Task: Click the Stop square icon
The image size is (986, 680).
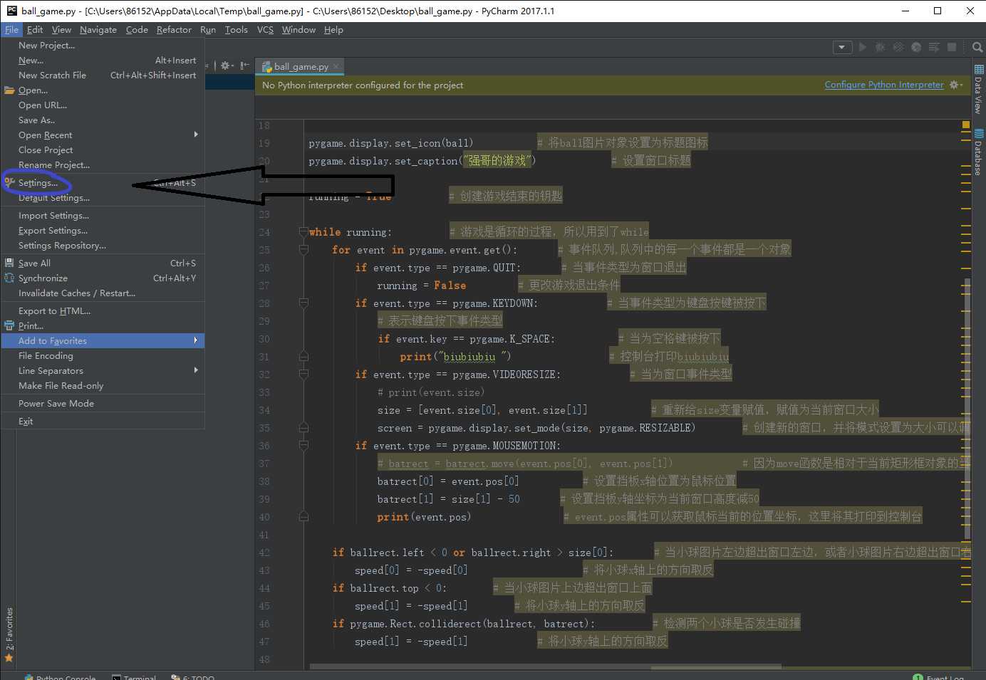Action: [x=952, y=47]
